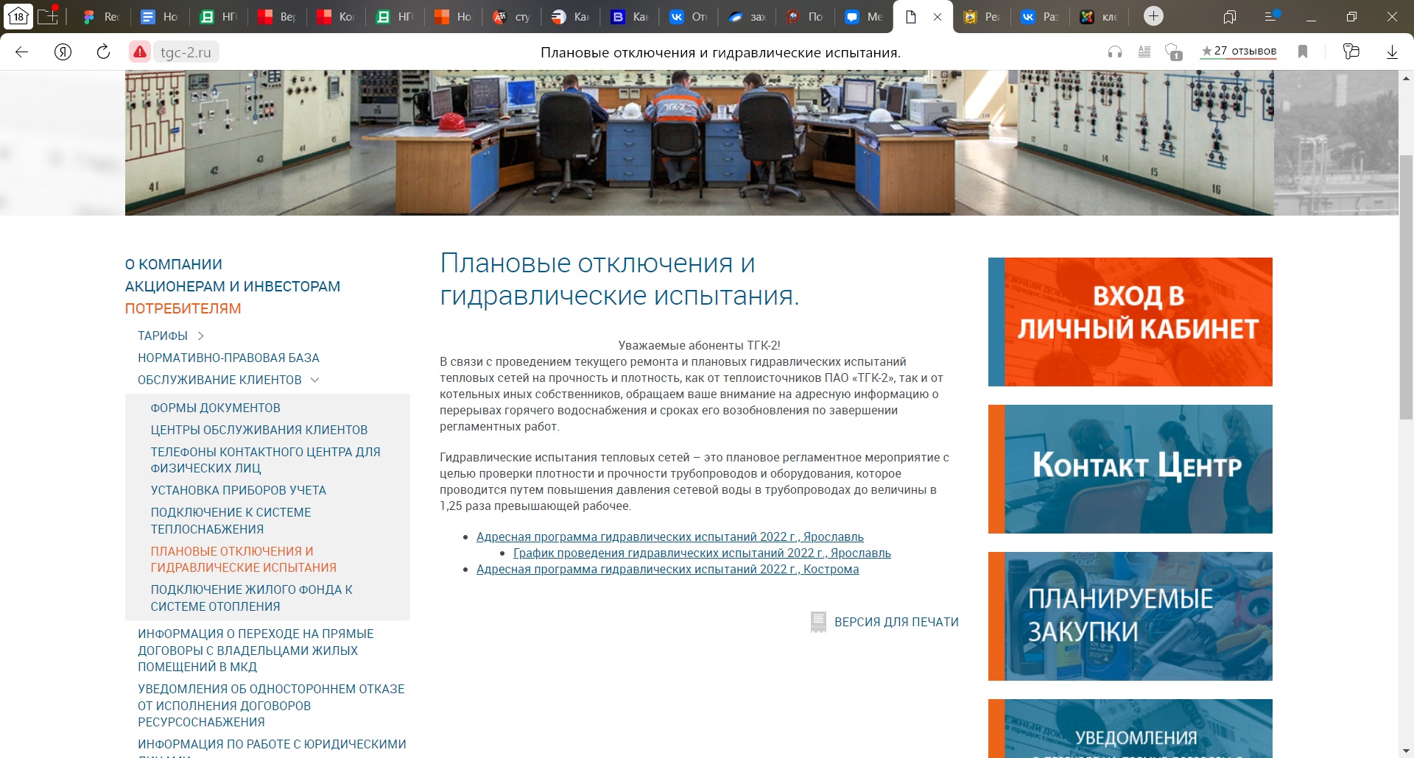Open Адресная программа гидравлических испытаний Ярославль link
The image size is (1414, 758).
tap(670, 537)
